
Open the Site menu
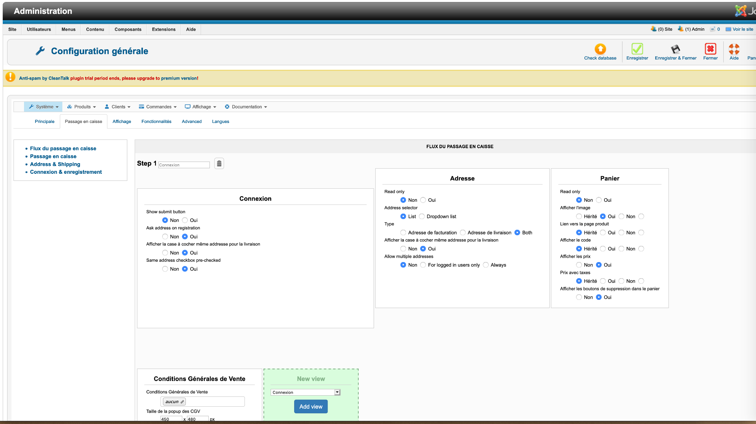click(x=12, y=29)
